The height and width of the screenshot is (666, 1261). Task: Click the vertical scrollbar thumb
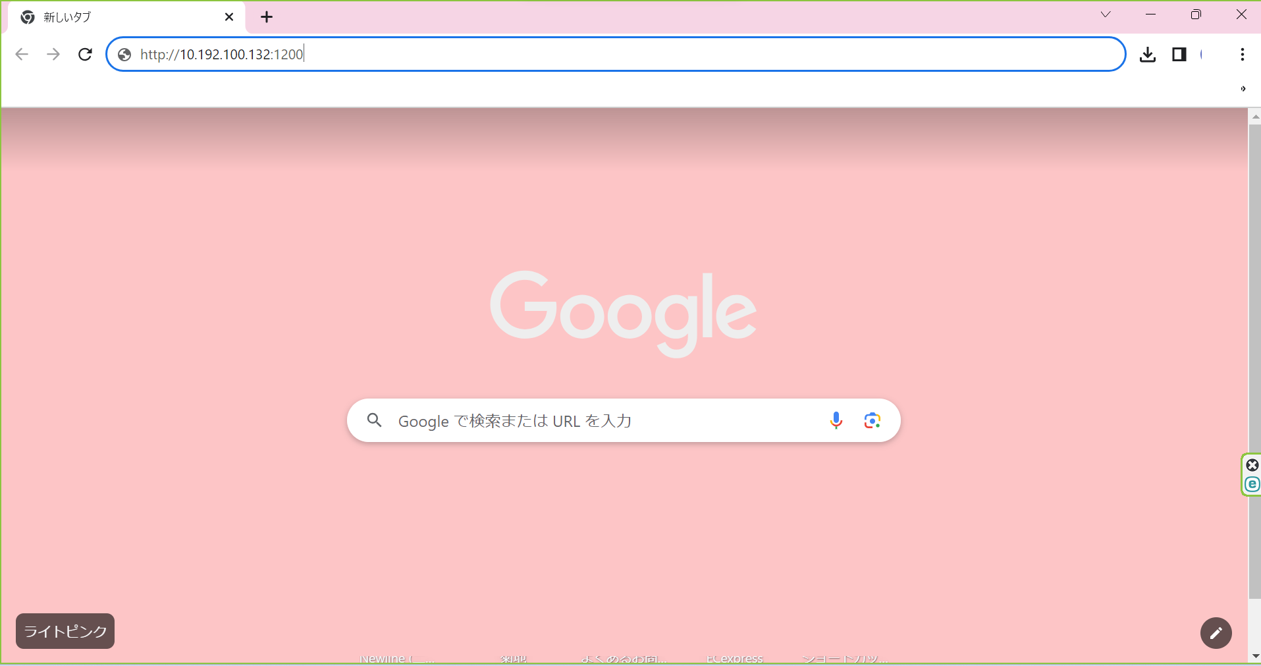(x=1255, y=361)
